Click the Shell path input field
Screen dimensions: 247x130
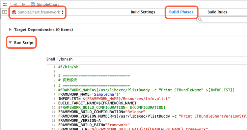(x=152, y=59)
